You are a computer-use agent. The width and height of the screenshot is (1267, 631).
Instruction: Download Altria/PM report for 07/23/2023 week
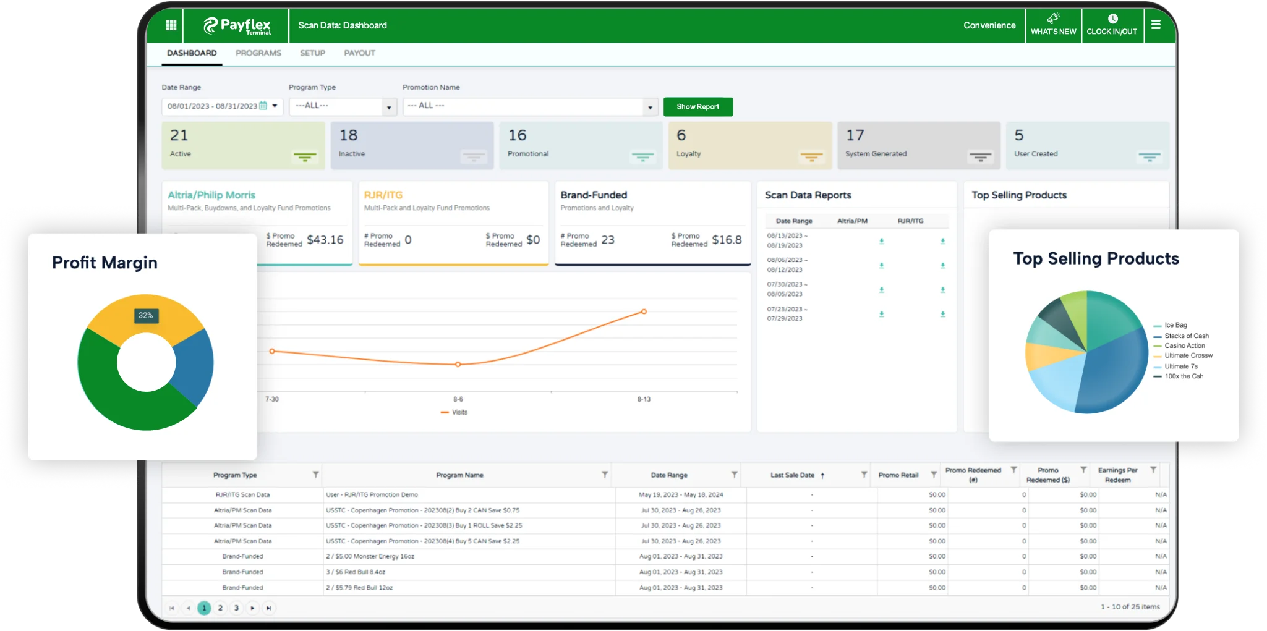(x=882, y=314)
